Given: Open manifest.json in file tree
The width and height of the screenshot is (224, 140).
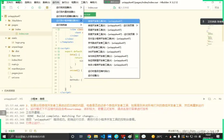Looking at the screenshot, I should tap(18, 69).
